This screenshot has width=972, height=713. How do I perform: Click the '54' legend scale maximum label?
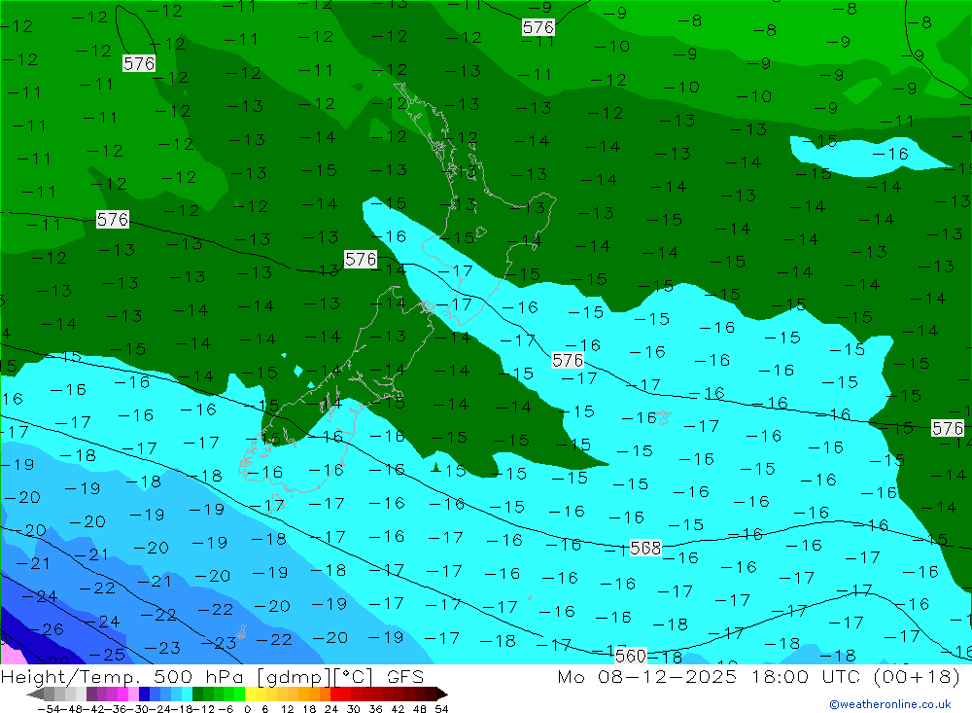tap(441, 709)
